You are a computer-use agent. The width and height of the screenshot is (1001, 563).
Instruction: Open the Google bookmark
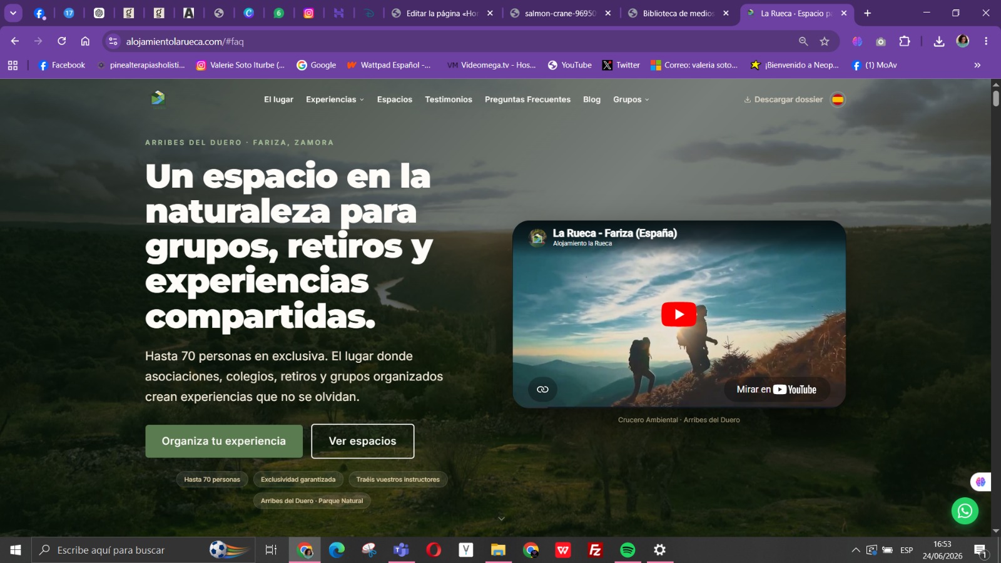(x=317, y=65)
